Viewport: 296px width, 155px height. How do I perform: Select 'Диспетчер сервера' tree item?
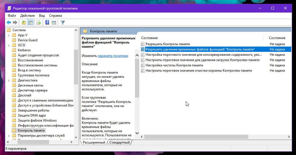pos(32,90)
